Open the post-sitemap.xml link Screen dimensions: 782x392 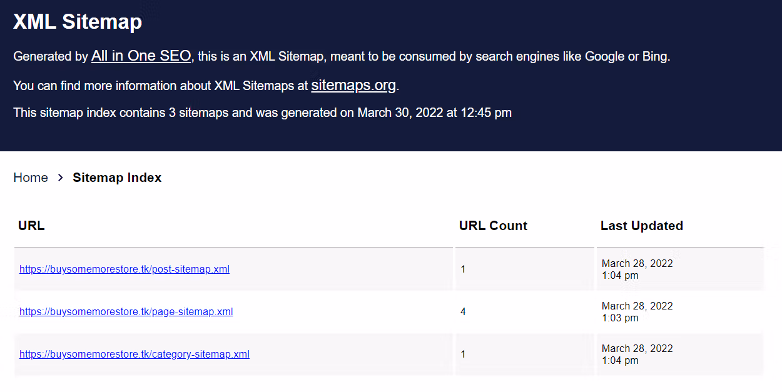pos(124,269)
